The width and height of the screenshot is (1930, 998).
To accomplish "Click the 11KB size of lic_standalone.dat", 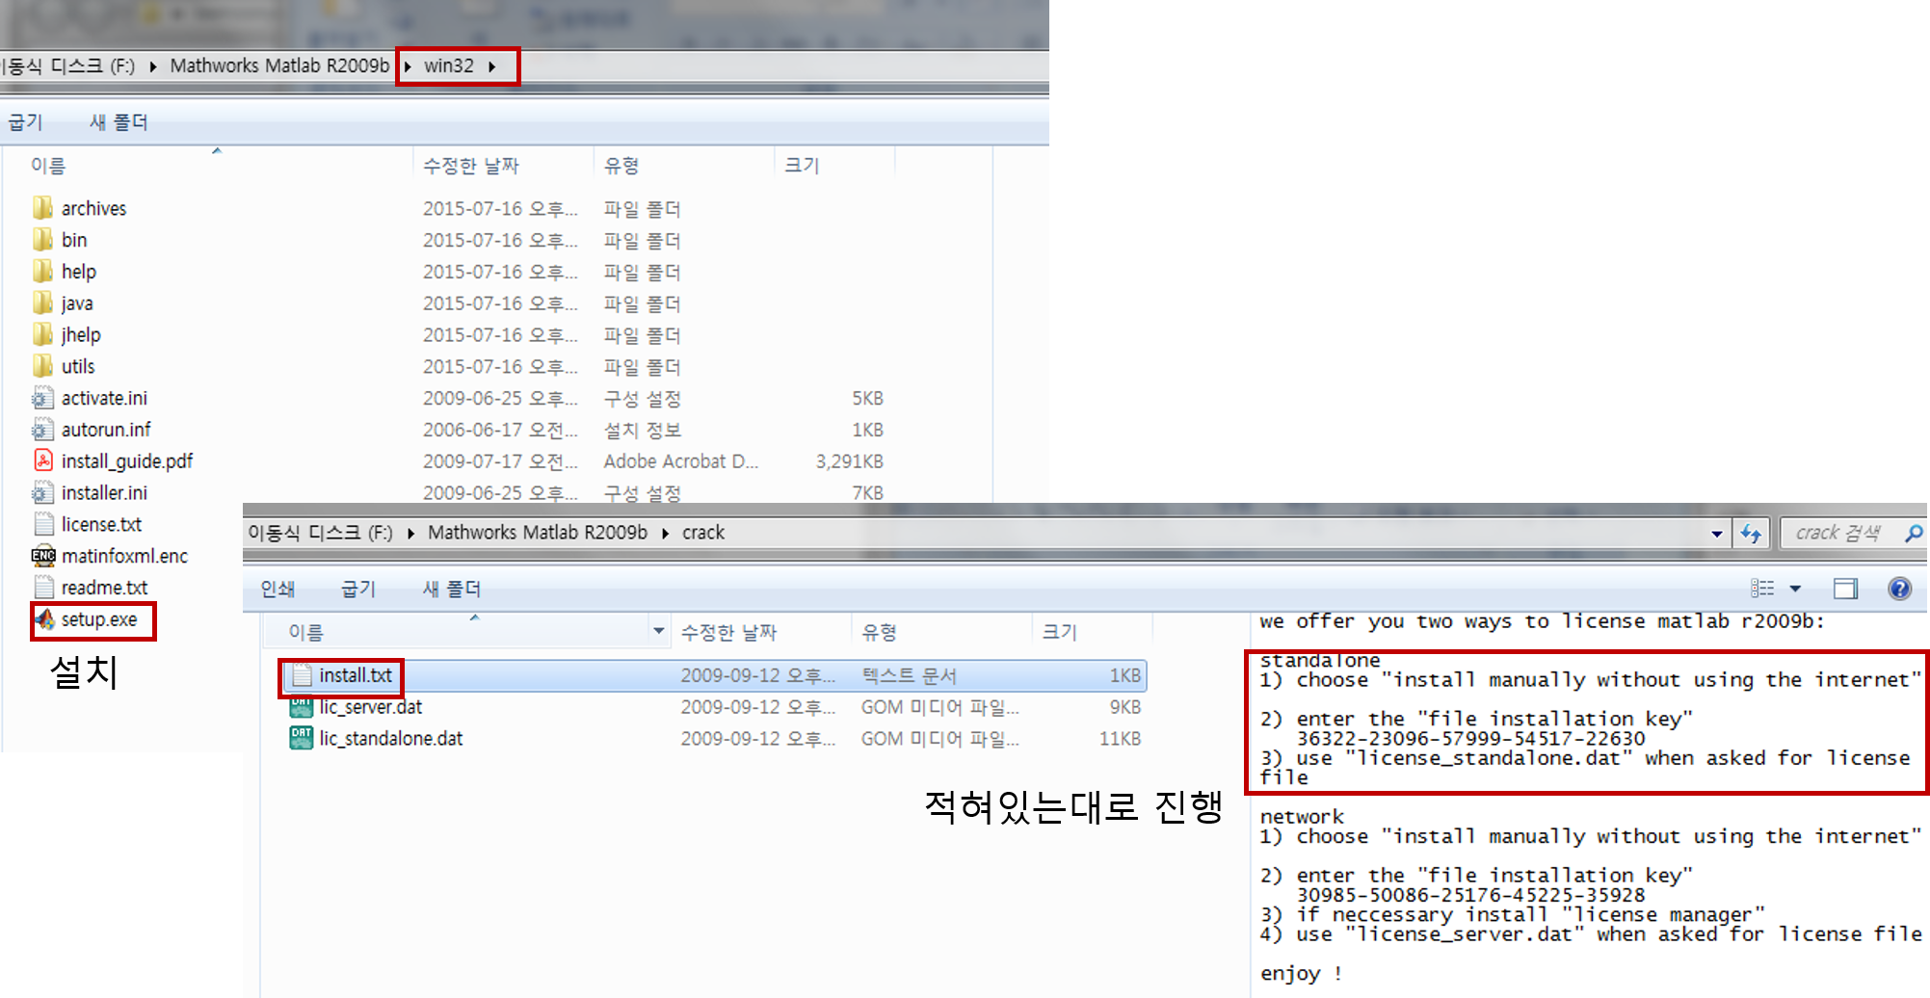I will (1120, 739).
